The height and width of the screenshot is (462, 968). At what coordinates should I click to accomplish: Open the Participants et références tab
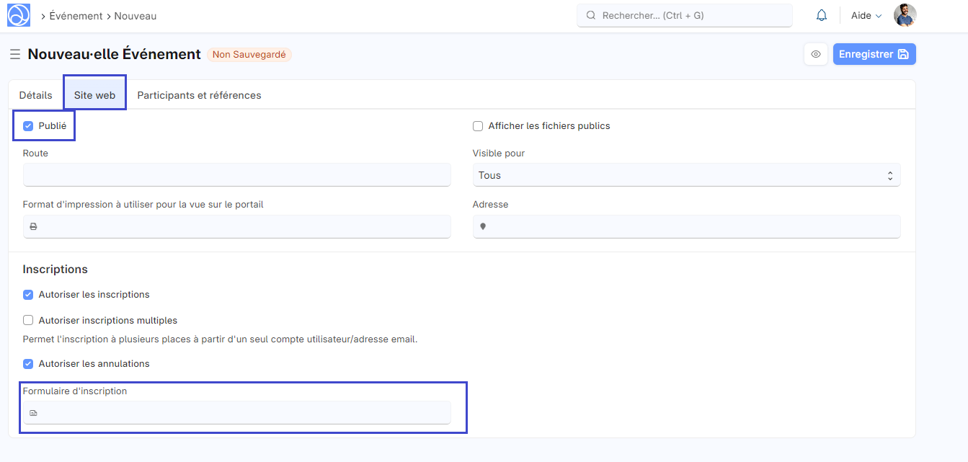click(199, 94)
